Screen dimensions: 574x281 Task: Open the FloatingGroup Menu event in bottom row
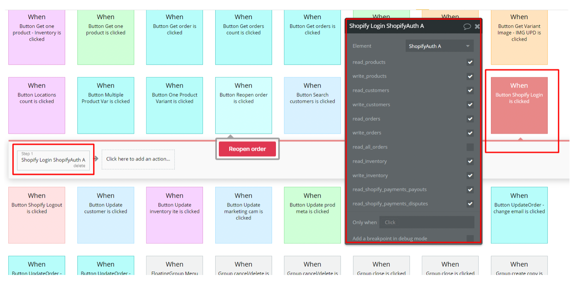tap(175, 266)
